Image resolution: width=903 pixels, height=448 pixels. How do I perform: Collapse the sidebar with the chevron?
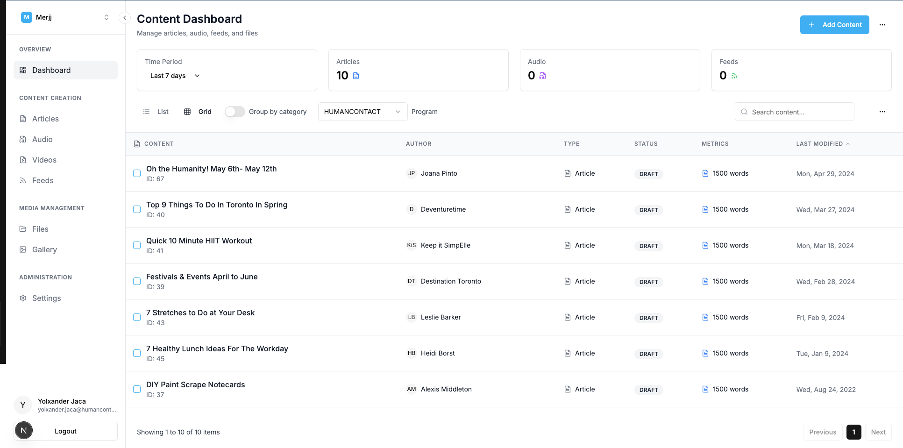coord(124,17)
